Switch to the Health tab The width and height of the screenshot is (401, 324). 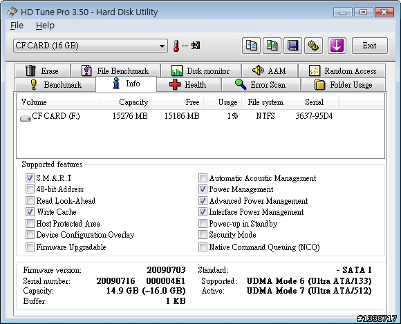(x=189, y=84)
